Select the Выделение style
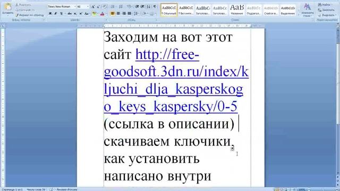The image size is (340, 191). point(288,10)
